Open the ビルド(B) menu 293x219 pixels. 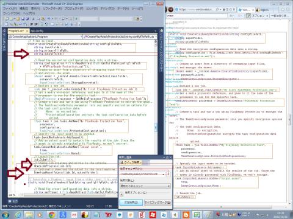coord(92,9)
